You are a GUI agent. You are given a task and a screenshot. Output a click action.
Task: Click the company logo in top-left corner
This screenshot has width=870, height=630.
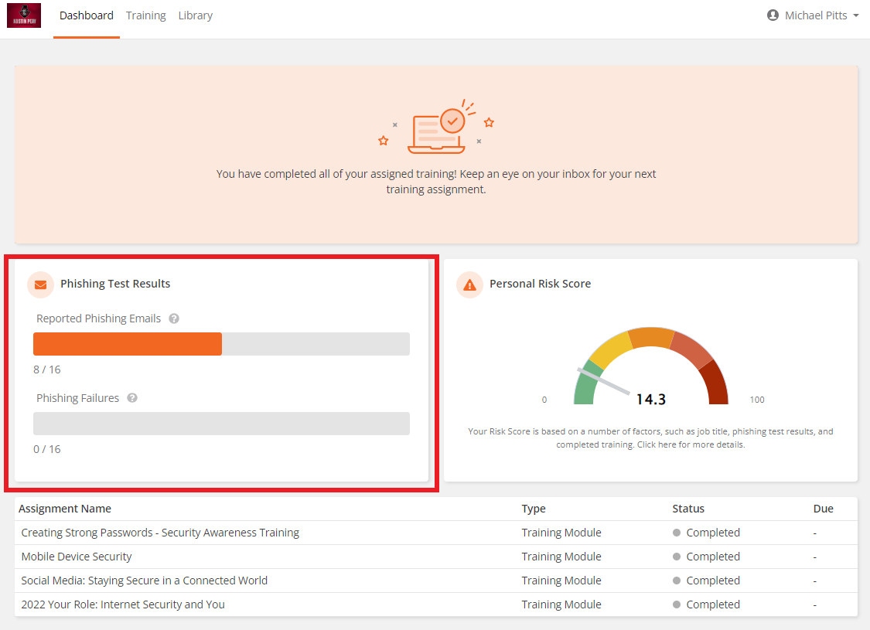coord(23,15)
